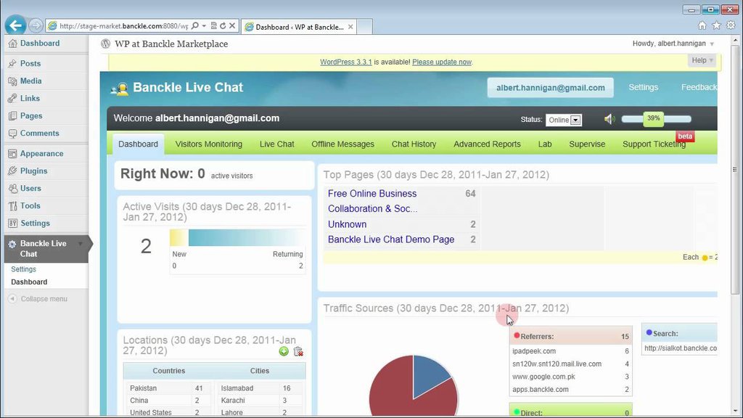Screen dimensions: 743x418
Task: Click the 39% volume slider handle
Action: [x=654, y=118]
